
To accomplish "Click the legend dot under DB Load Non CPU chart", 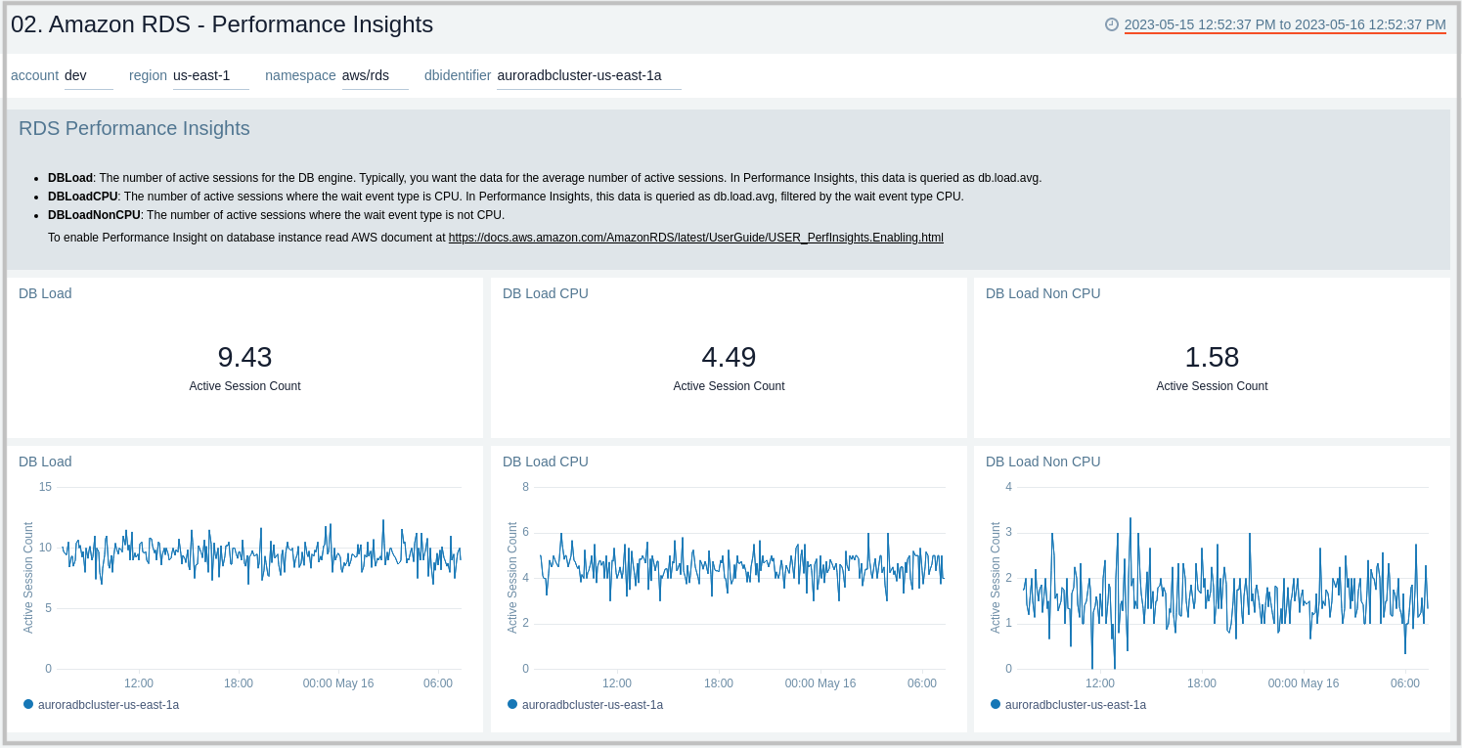I will [x=997, y=704].
